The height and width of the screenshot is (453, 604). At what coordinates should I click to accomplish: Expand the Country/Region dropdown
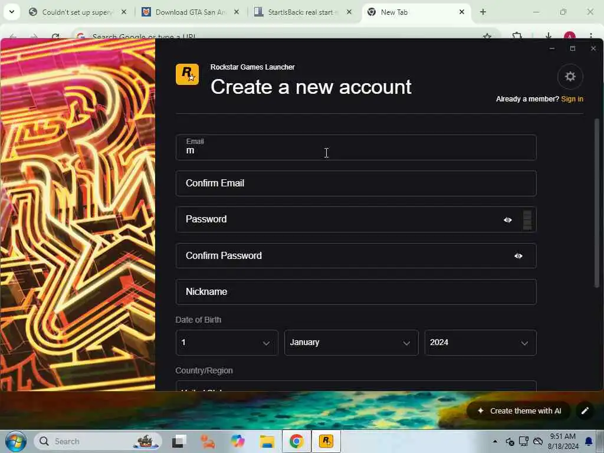click(x=356, y=386)
